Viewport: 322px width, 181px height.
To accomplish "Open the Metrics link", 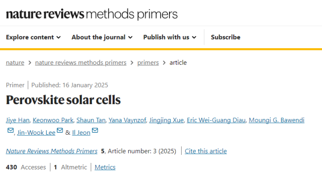I will (105, 167).
